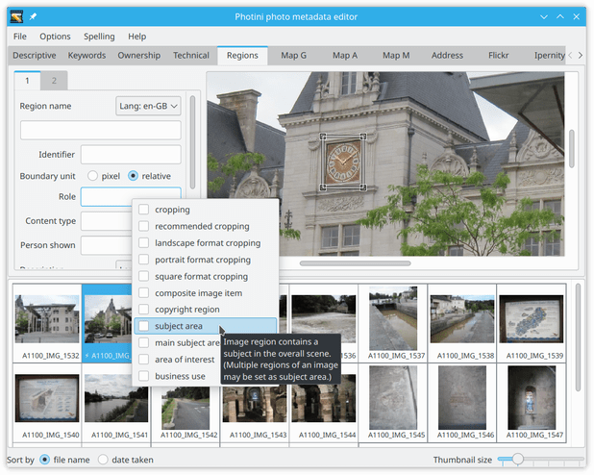Sort thumbnails by date taken
The width and height of the screenshot is (594, 475).
103,460
